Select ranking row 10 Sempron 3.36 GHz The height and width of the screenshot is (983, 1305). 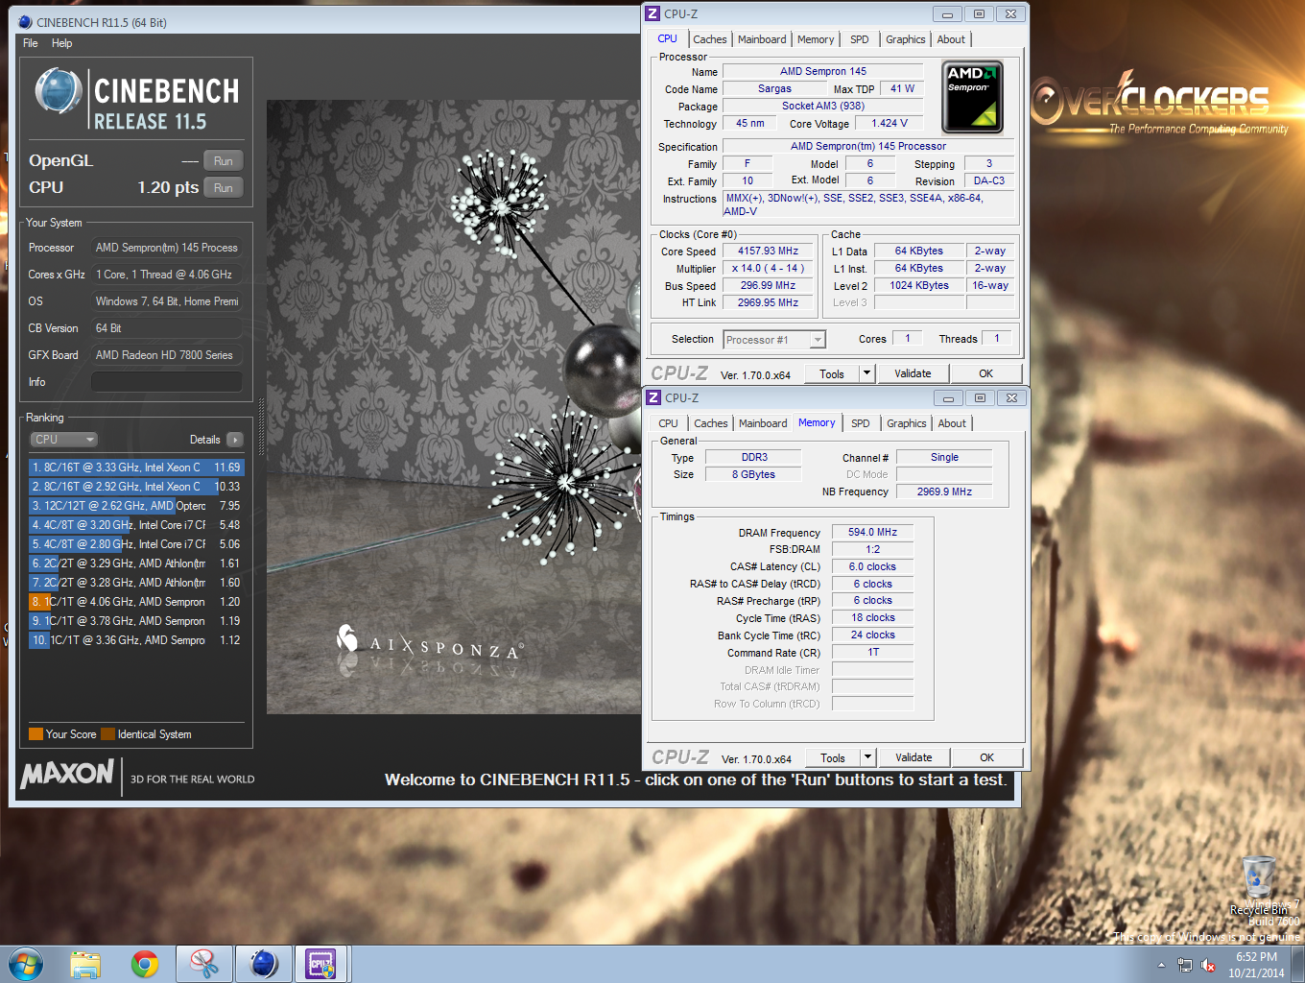coord(136,640)
